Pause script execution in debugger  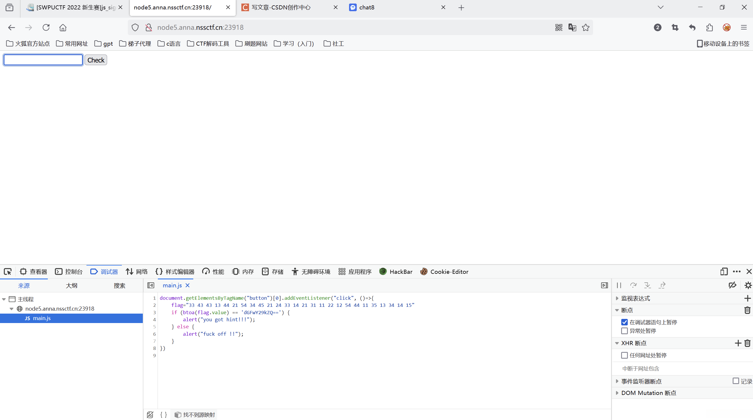pyautogui.click(x=619, y=285)
